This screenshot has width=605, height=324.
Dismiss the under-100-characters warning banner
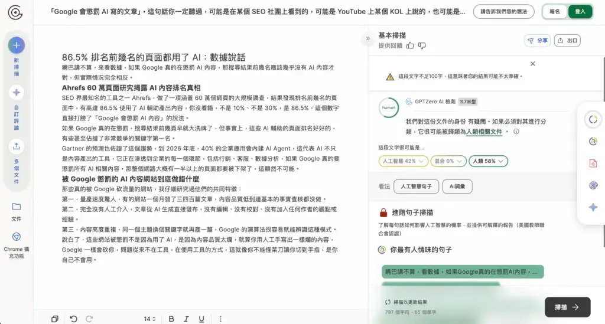coord(532,64)
